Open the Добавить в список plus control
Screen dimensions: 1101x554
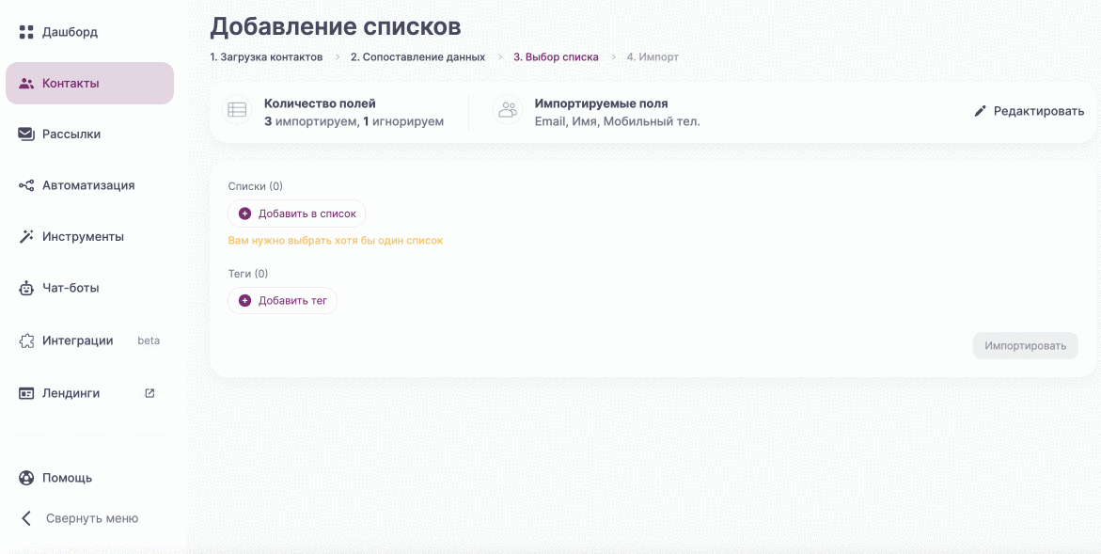coord(244,213)
